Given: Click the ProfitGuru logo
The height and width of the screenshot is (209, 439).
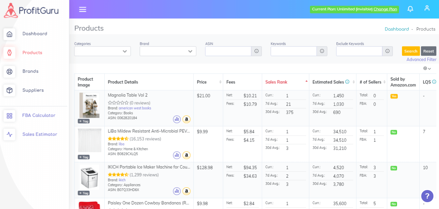Looking at the screenshot, I should (31, 10).
